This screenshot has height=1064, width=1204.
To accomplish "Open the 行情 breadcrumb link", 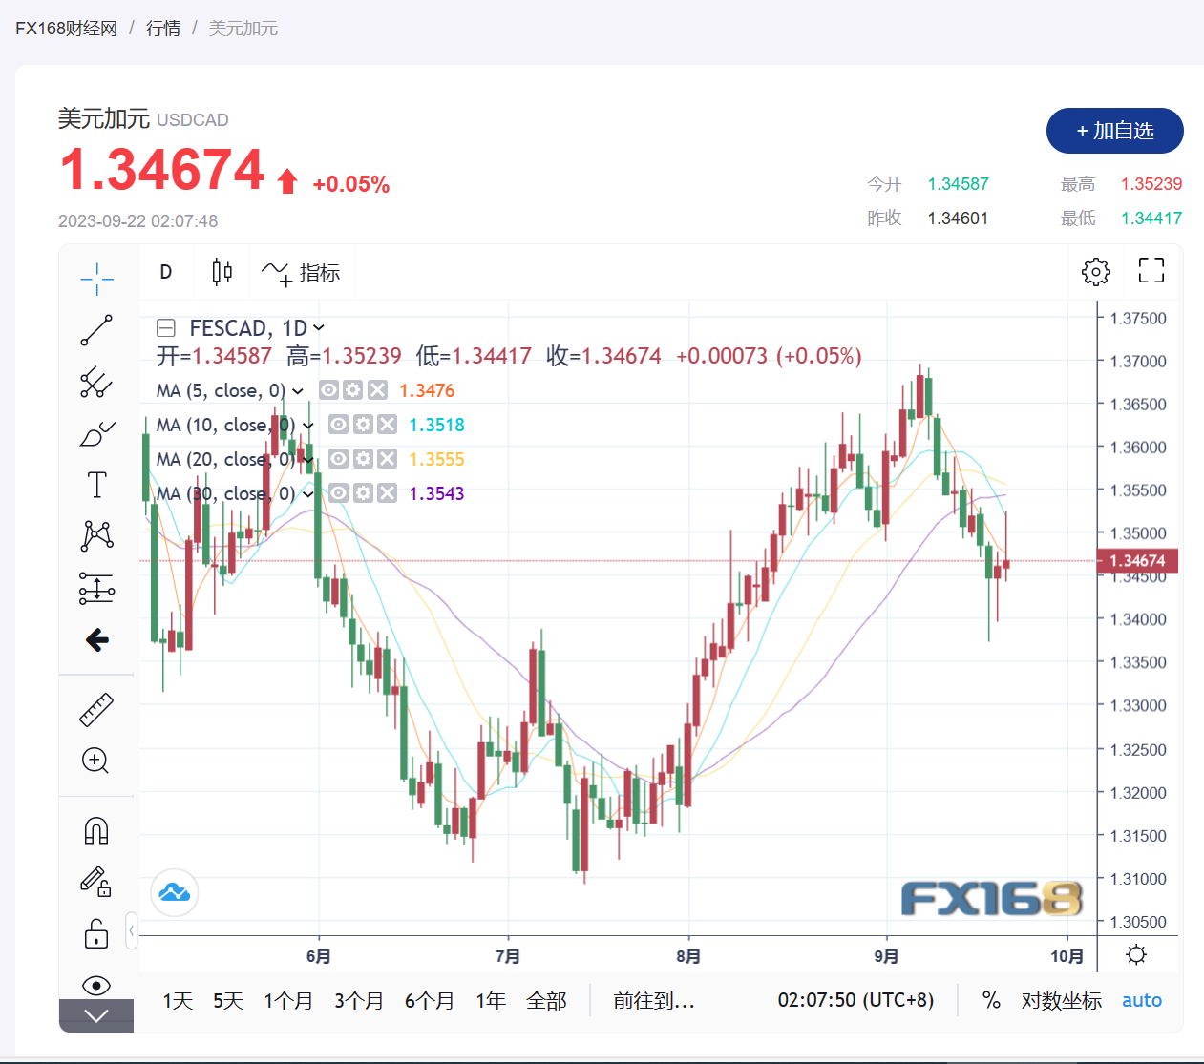I will pos(163,29).
